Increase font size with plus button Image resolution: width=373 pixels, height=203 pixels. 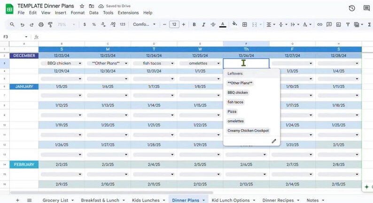coord(183,24)
